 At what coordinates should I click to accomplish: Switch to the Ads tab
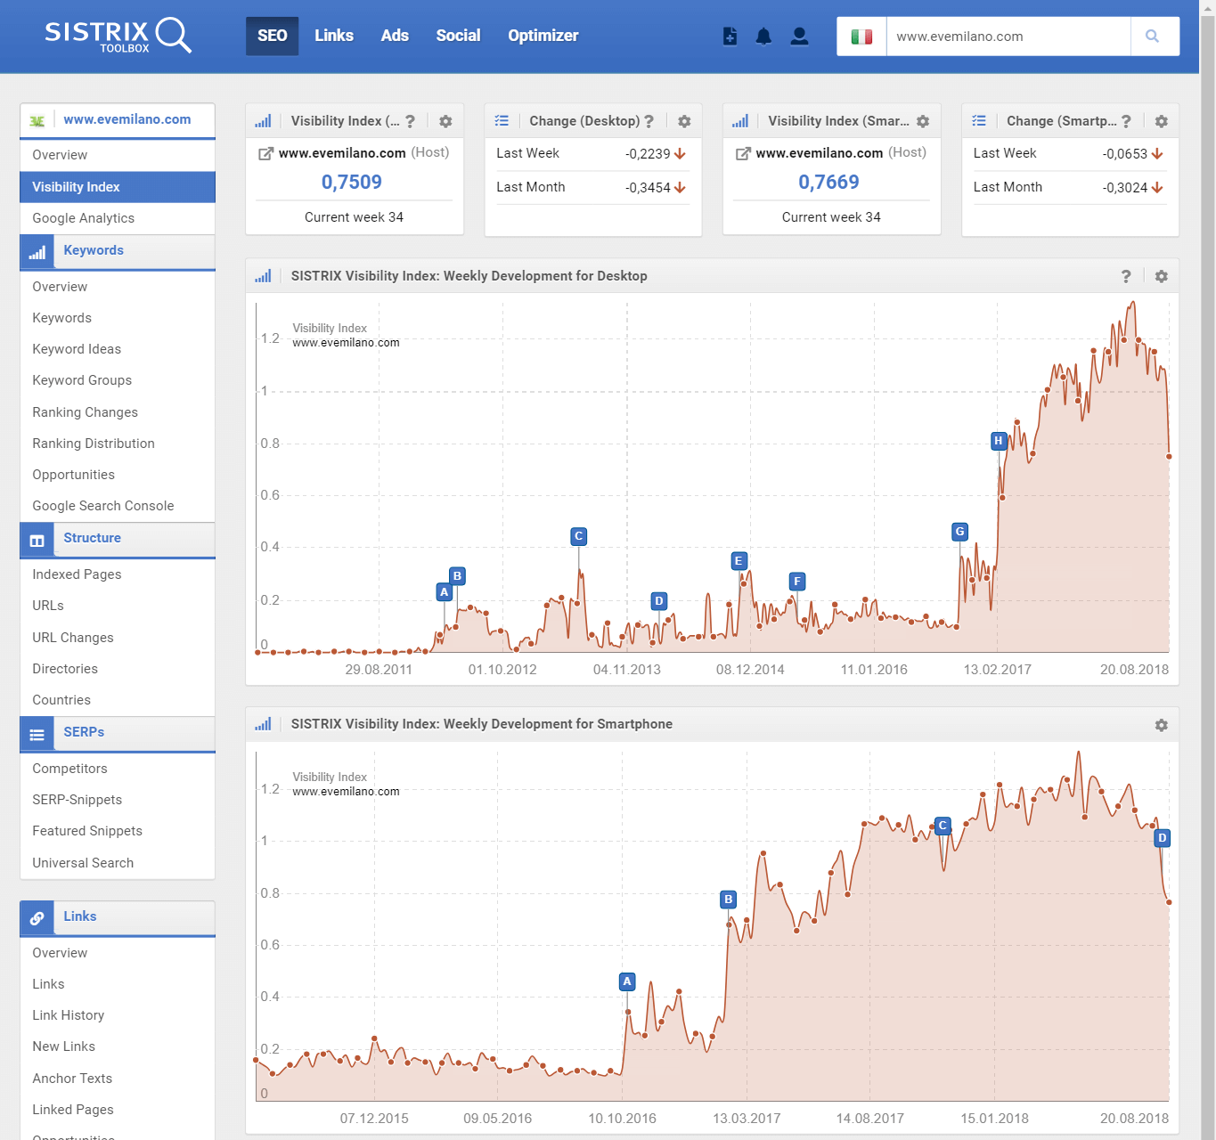coord(395,36)
